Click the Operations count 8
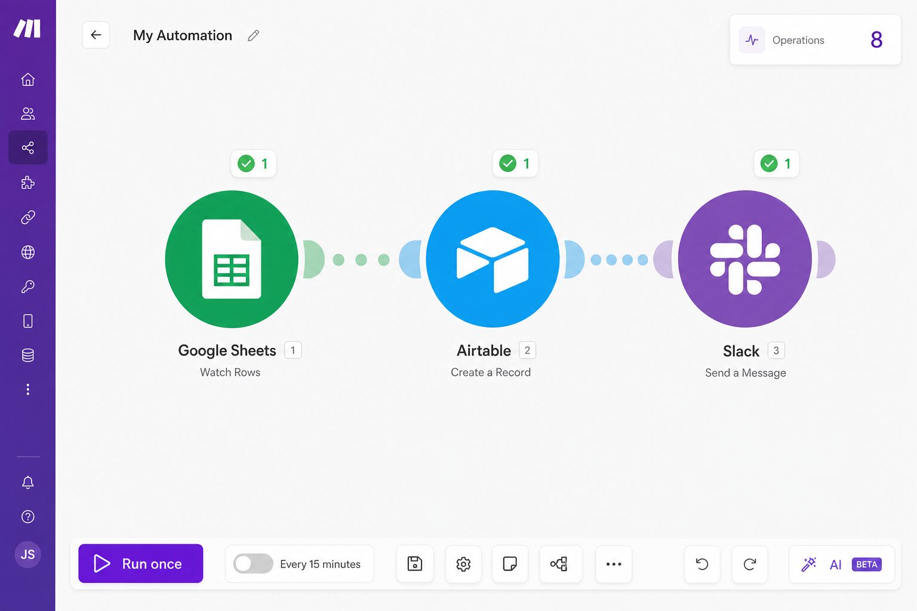This screenshot has height=611, width=917. point(876,40)
